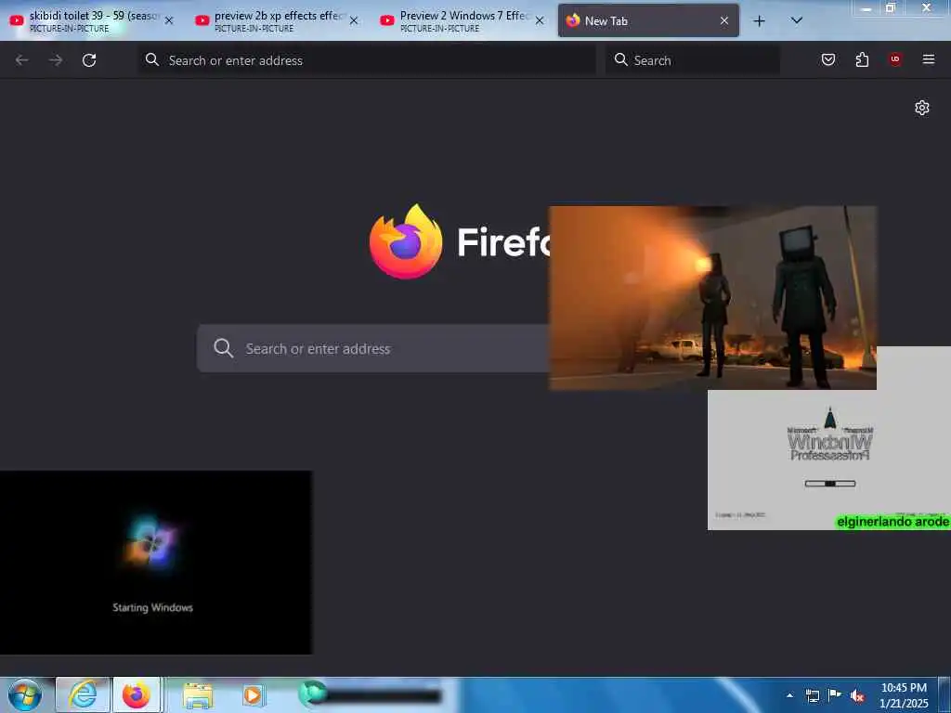Focus the toolbar Search box

point(693,60)
